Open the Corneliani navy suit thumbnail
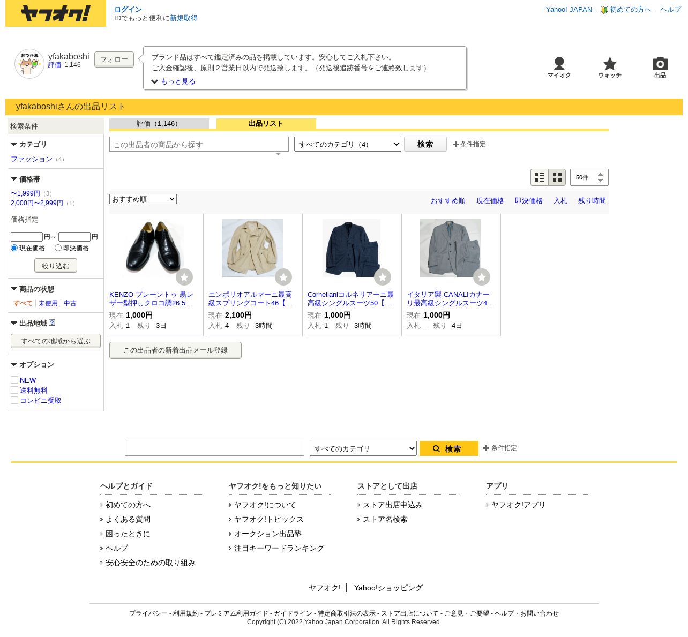 [x=352, y=248]
